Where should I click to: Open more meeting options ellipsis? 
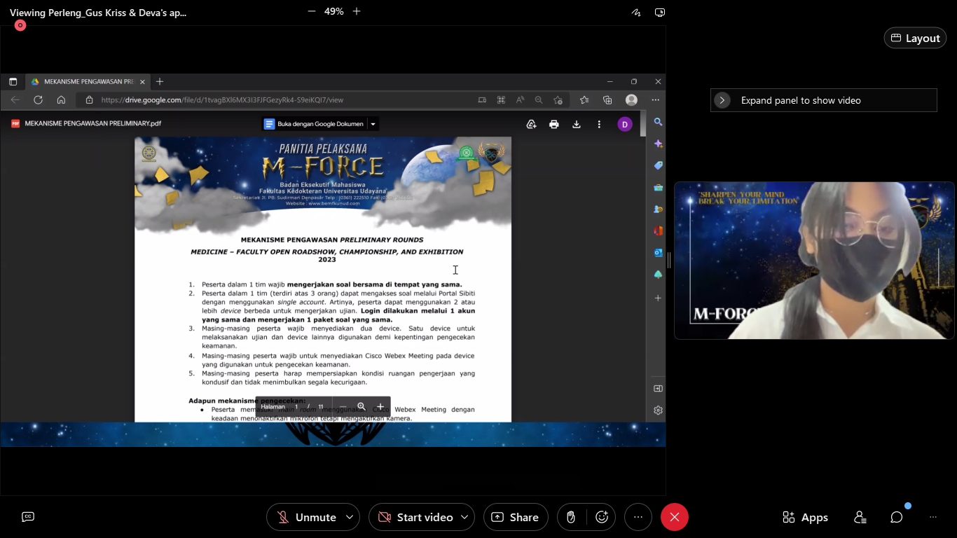coord(638,517)
